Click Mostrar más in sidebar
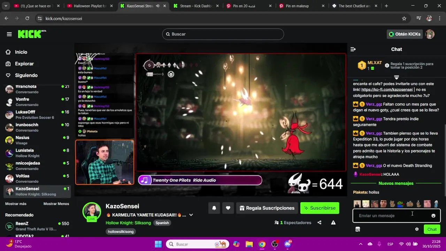 click(16, 204)
